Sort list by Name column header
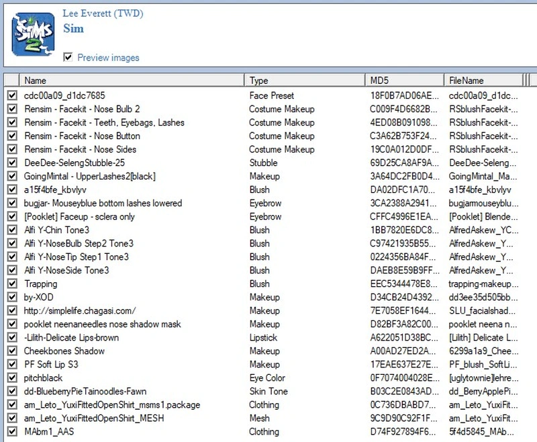537x442 pixels. pyautogui.click(x=132, y=81)
